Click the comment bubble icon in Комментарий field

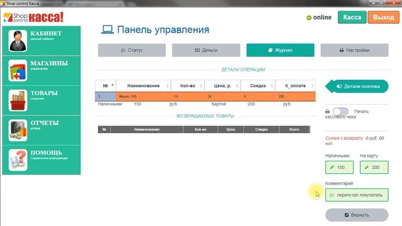point(332,195)
